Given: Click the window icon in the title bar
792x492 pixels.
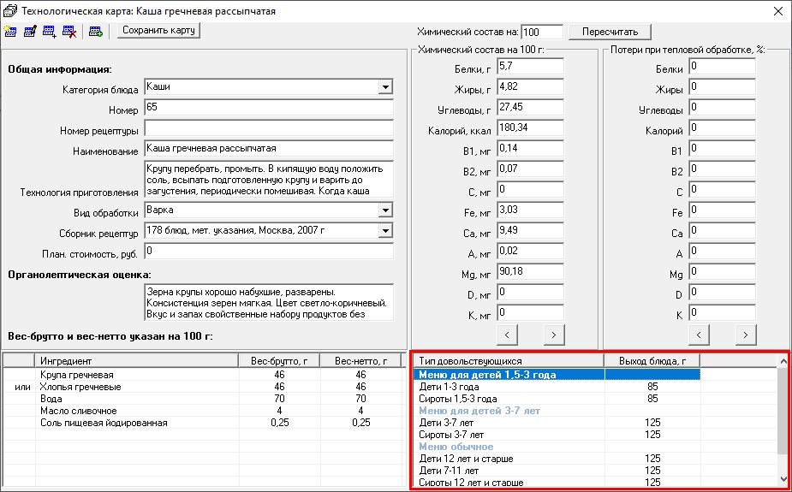Looking at the screenshot, I should [9, 11].
